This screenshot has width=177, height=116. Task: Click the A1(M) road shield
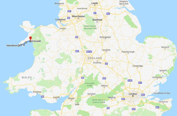(130, 81)
